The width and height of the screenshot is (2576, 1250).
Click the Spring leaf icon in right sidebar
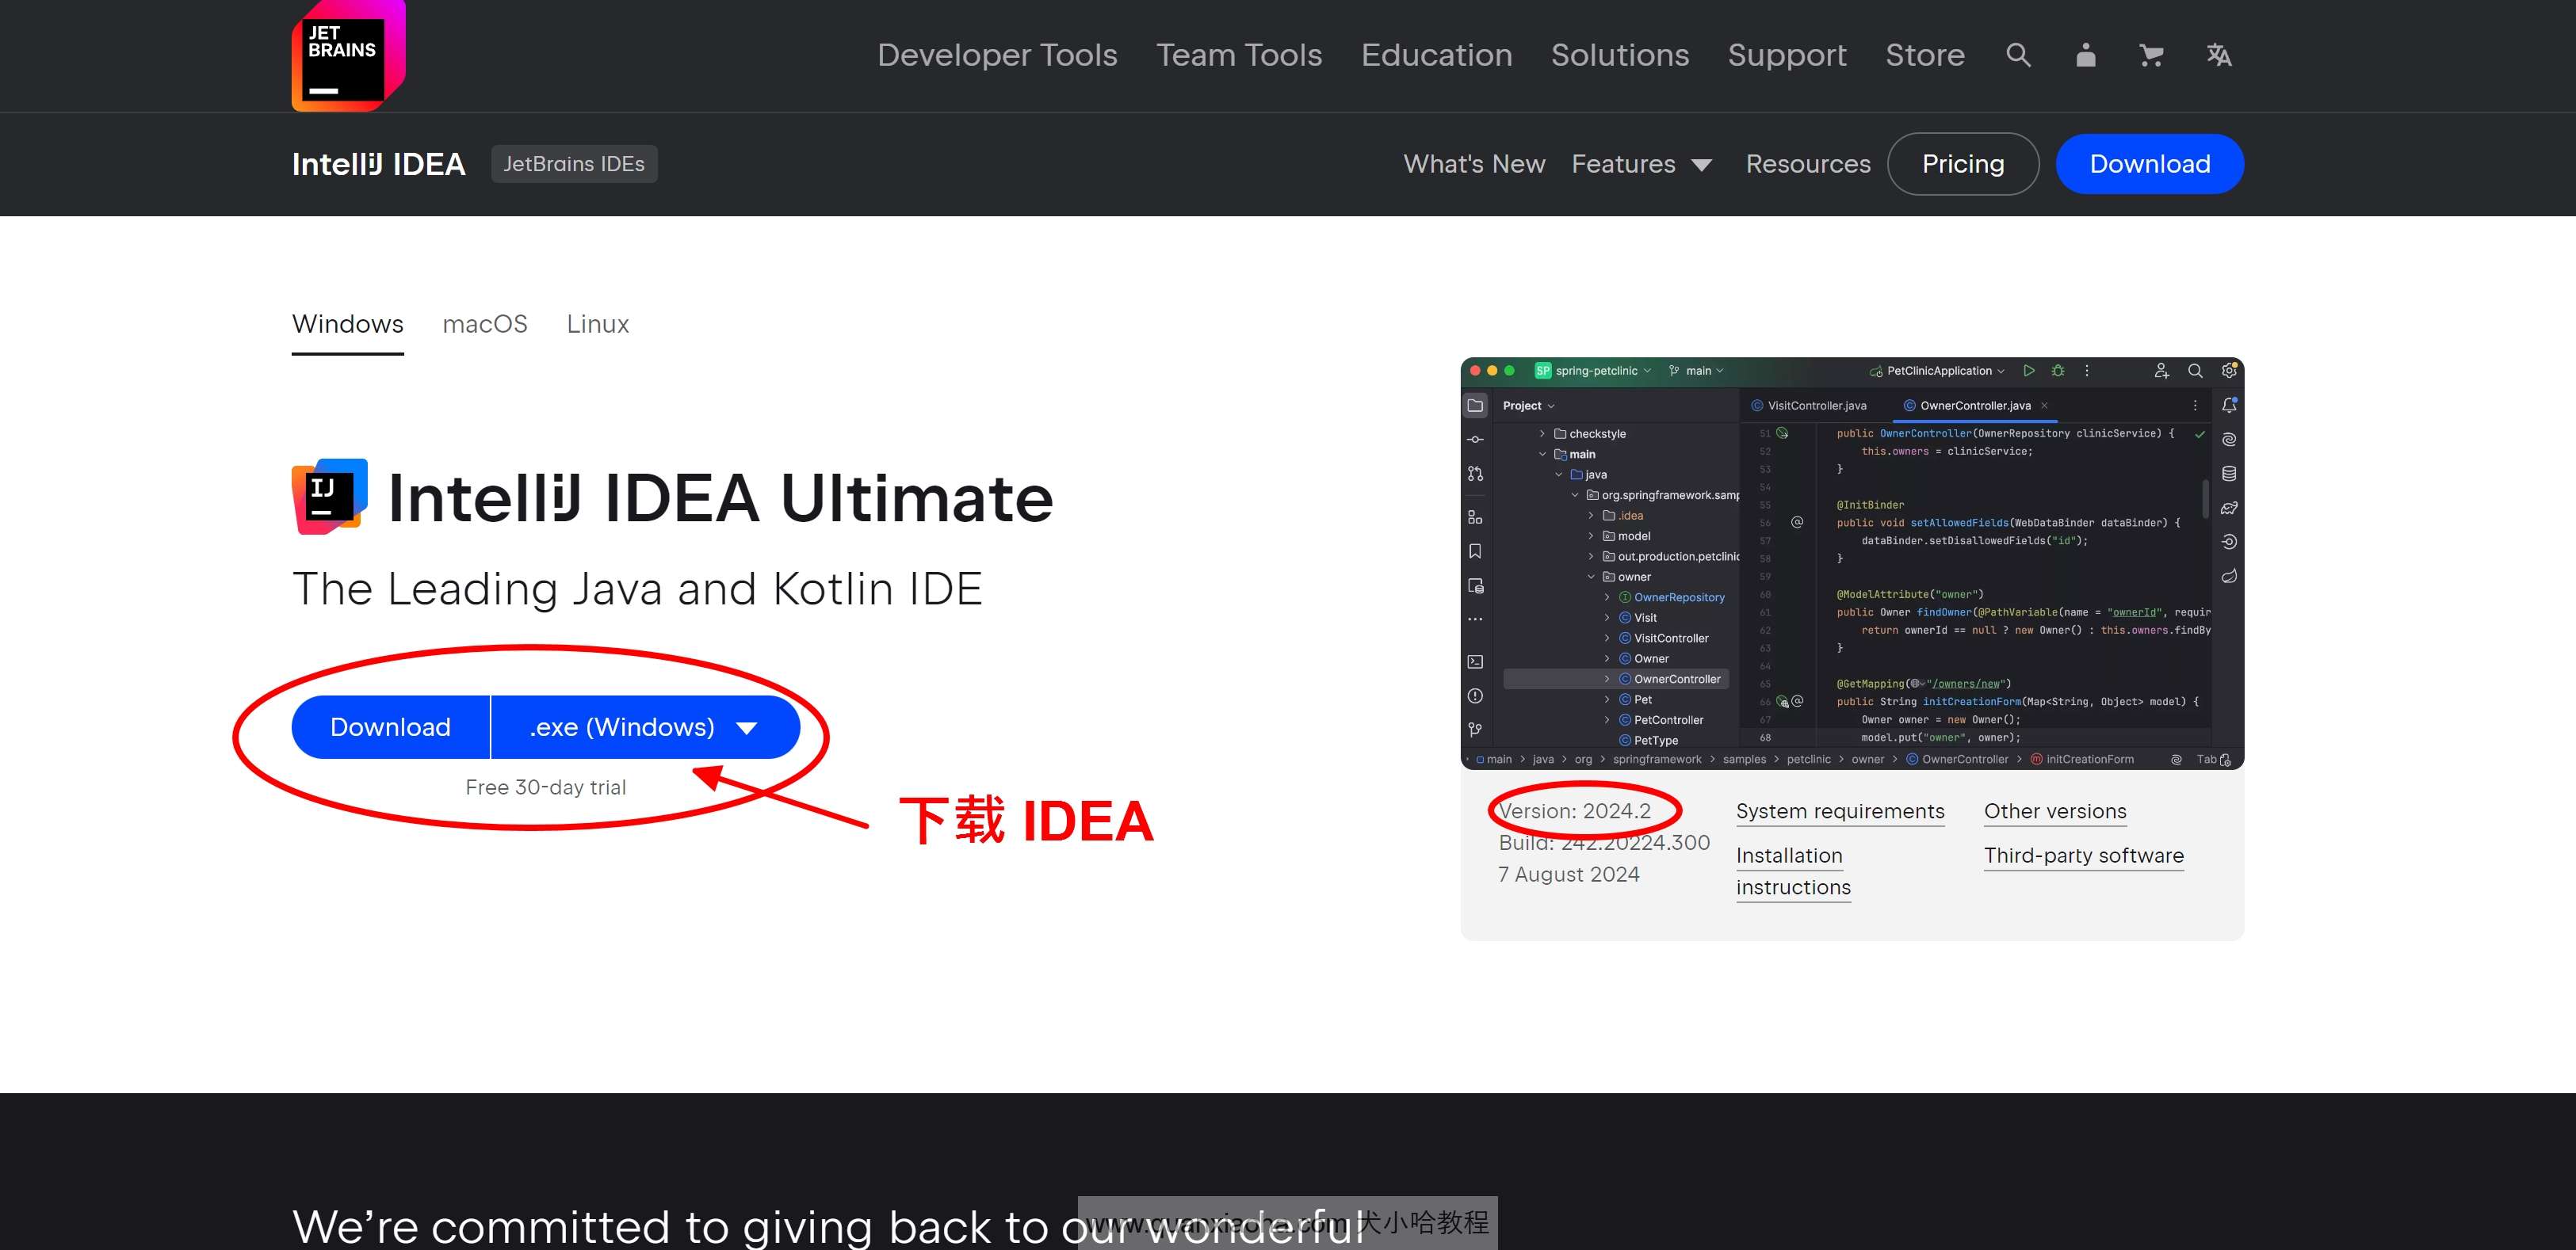2229,576
